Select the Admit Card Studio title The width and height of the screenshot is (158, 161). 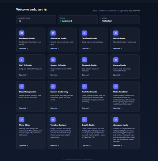pyautogui.click(x=59, y=38)
